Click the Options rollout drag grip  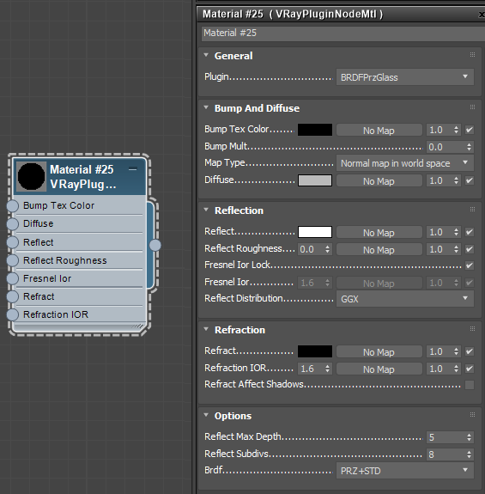tap(472, 415)
